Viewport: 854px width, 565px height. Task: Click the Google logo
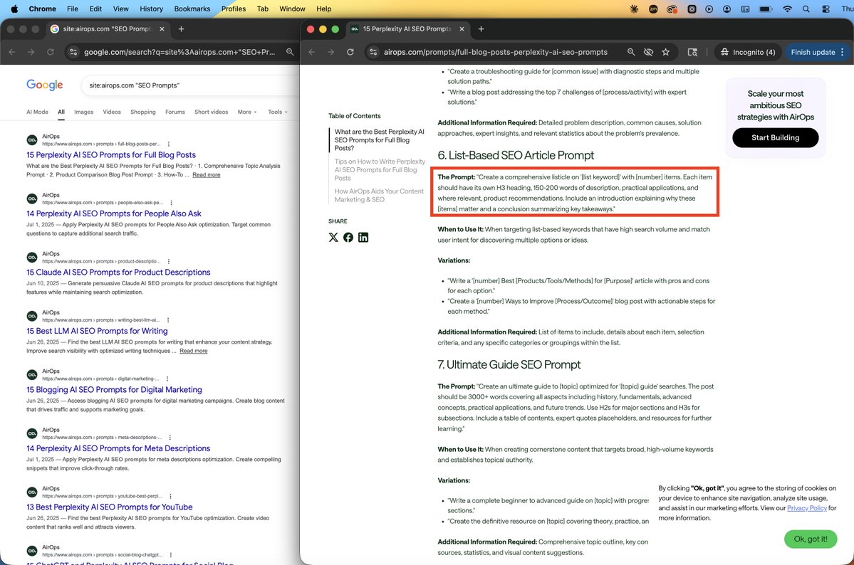(45, 85)
